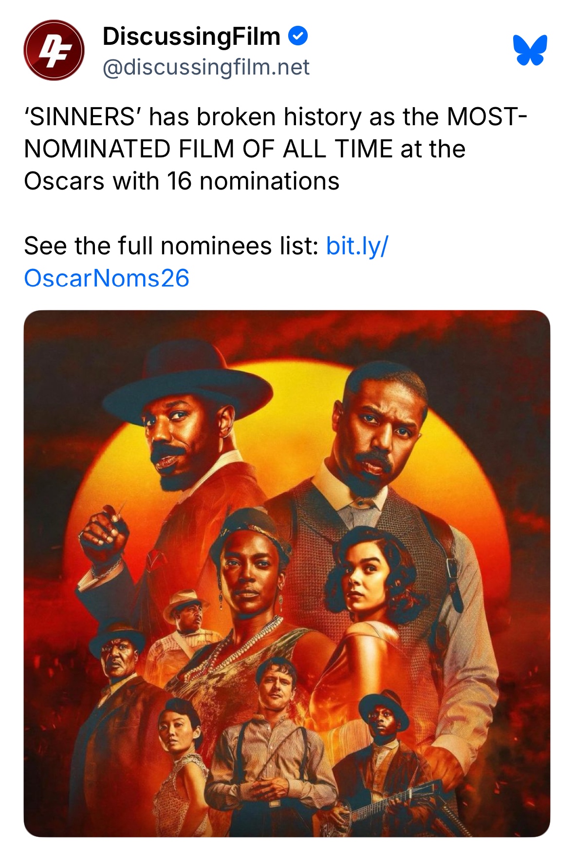The height and width of the screenshot is (858, 574).
Task: Open the DiscussingFilm display name
Action: [191, 37]
